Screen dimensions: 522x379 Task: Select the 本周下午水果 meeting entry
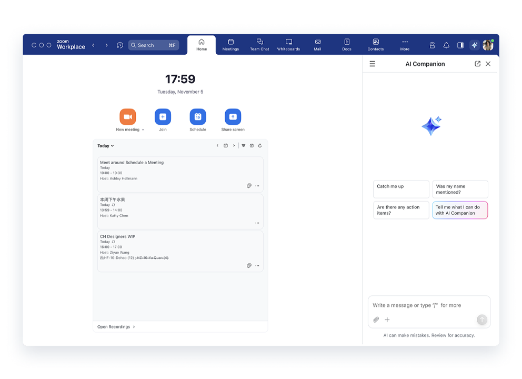(x=180, y=212)
